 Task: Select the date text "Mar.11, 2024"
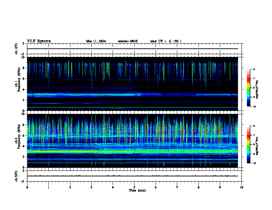[96, 41]
